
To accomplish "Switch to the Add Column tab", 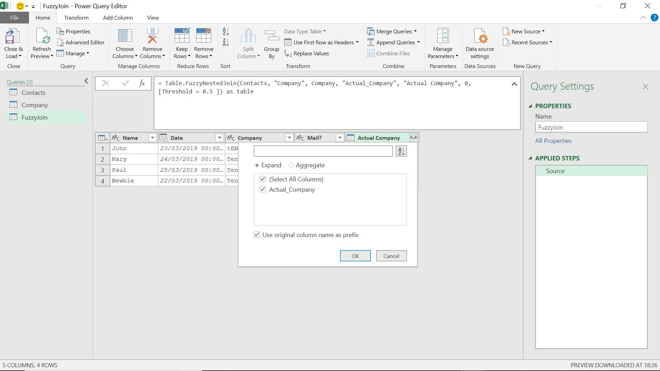I will click(x=118, y=18).
